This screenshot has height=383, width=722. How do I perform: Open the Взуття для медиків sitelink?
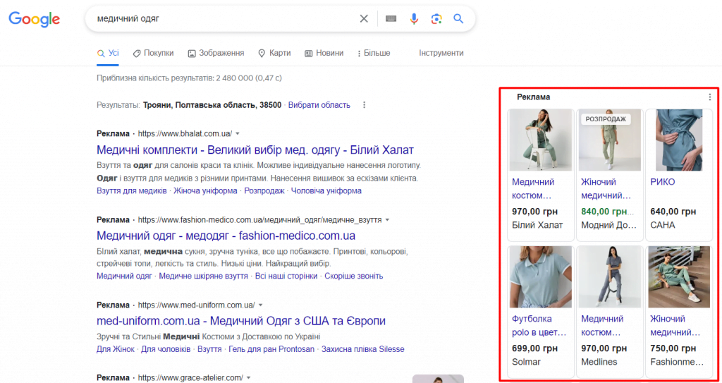tap(132, 191)
